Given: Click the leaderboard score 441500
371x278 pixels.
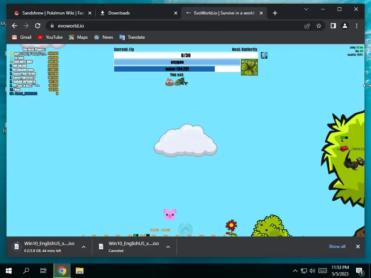Looking at the screenshot, I should click(x=53, y=58).
